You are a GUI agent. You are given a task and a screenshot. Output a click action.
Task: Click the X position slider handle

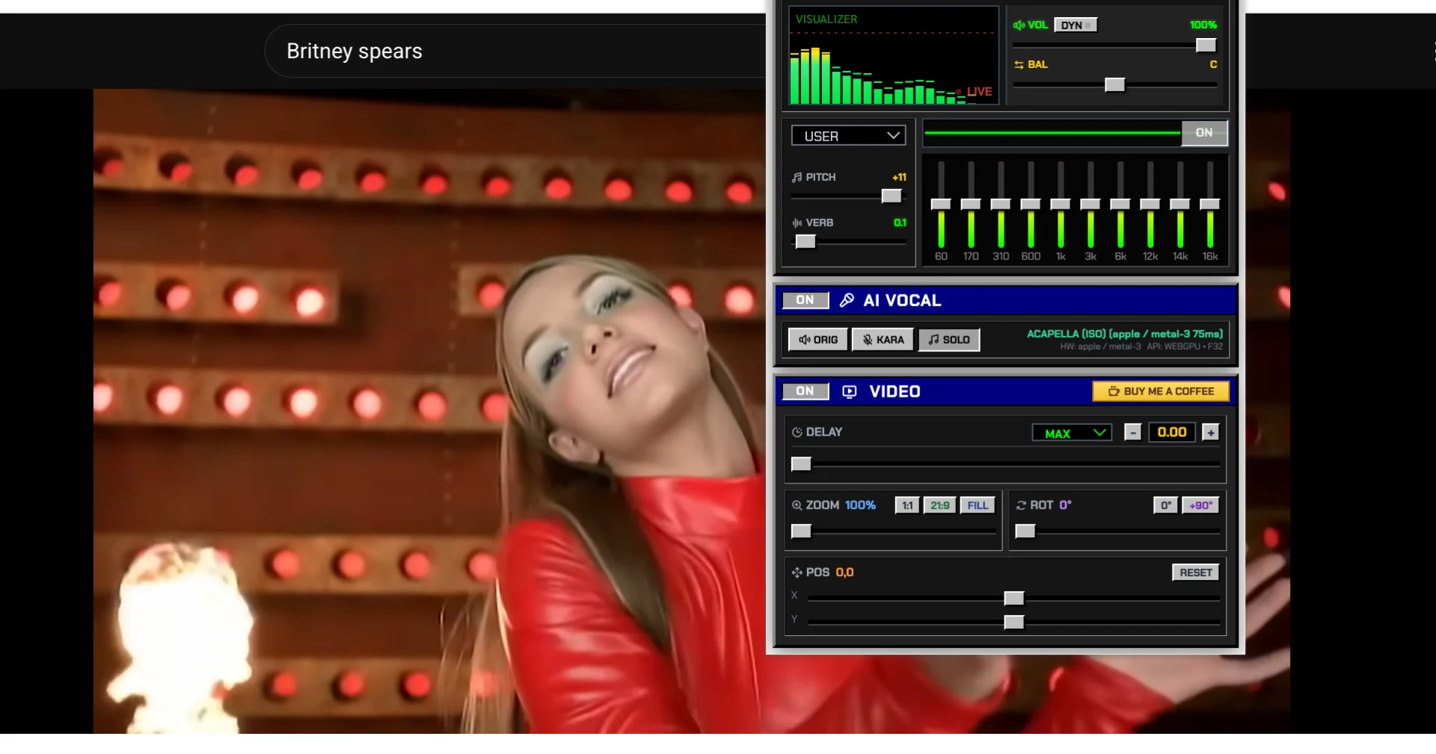point(1014,599)
